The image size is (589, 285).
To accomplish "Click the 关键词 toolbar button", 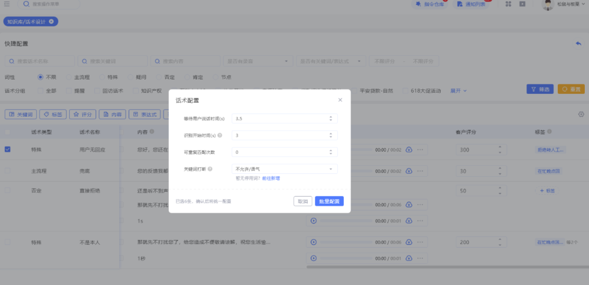I will [20, 114].
